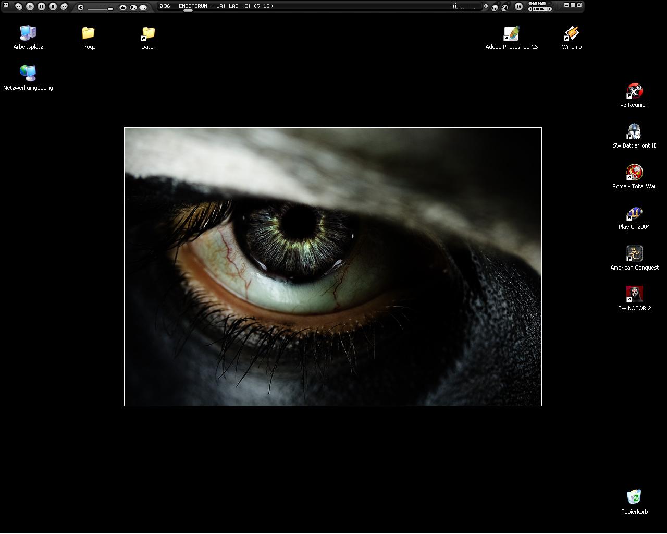Pause the Ensiferum track
The image size is (667, 534).
point(41,6)
